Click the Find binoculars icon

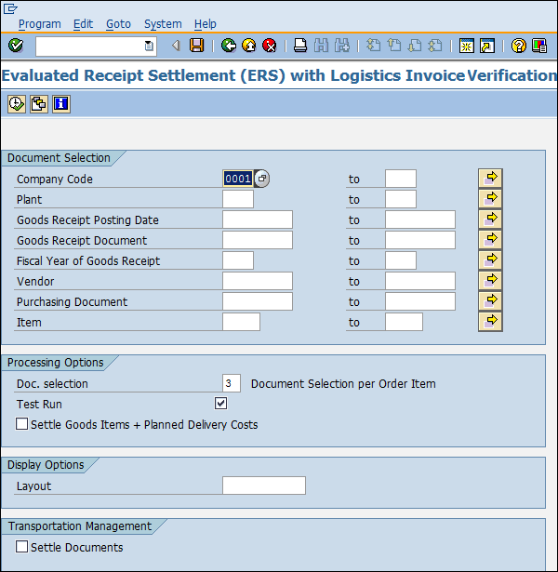click(x=321, y=46)
